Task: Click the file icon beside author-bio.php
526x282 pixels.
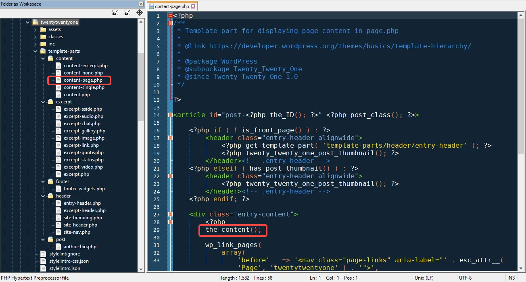Action: pyautogui.click(x=59, y=247)
